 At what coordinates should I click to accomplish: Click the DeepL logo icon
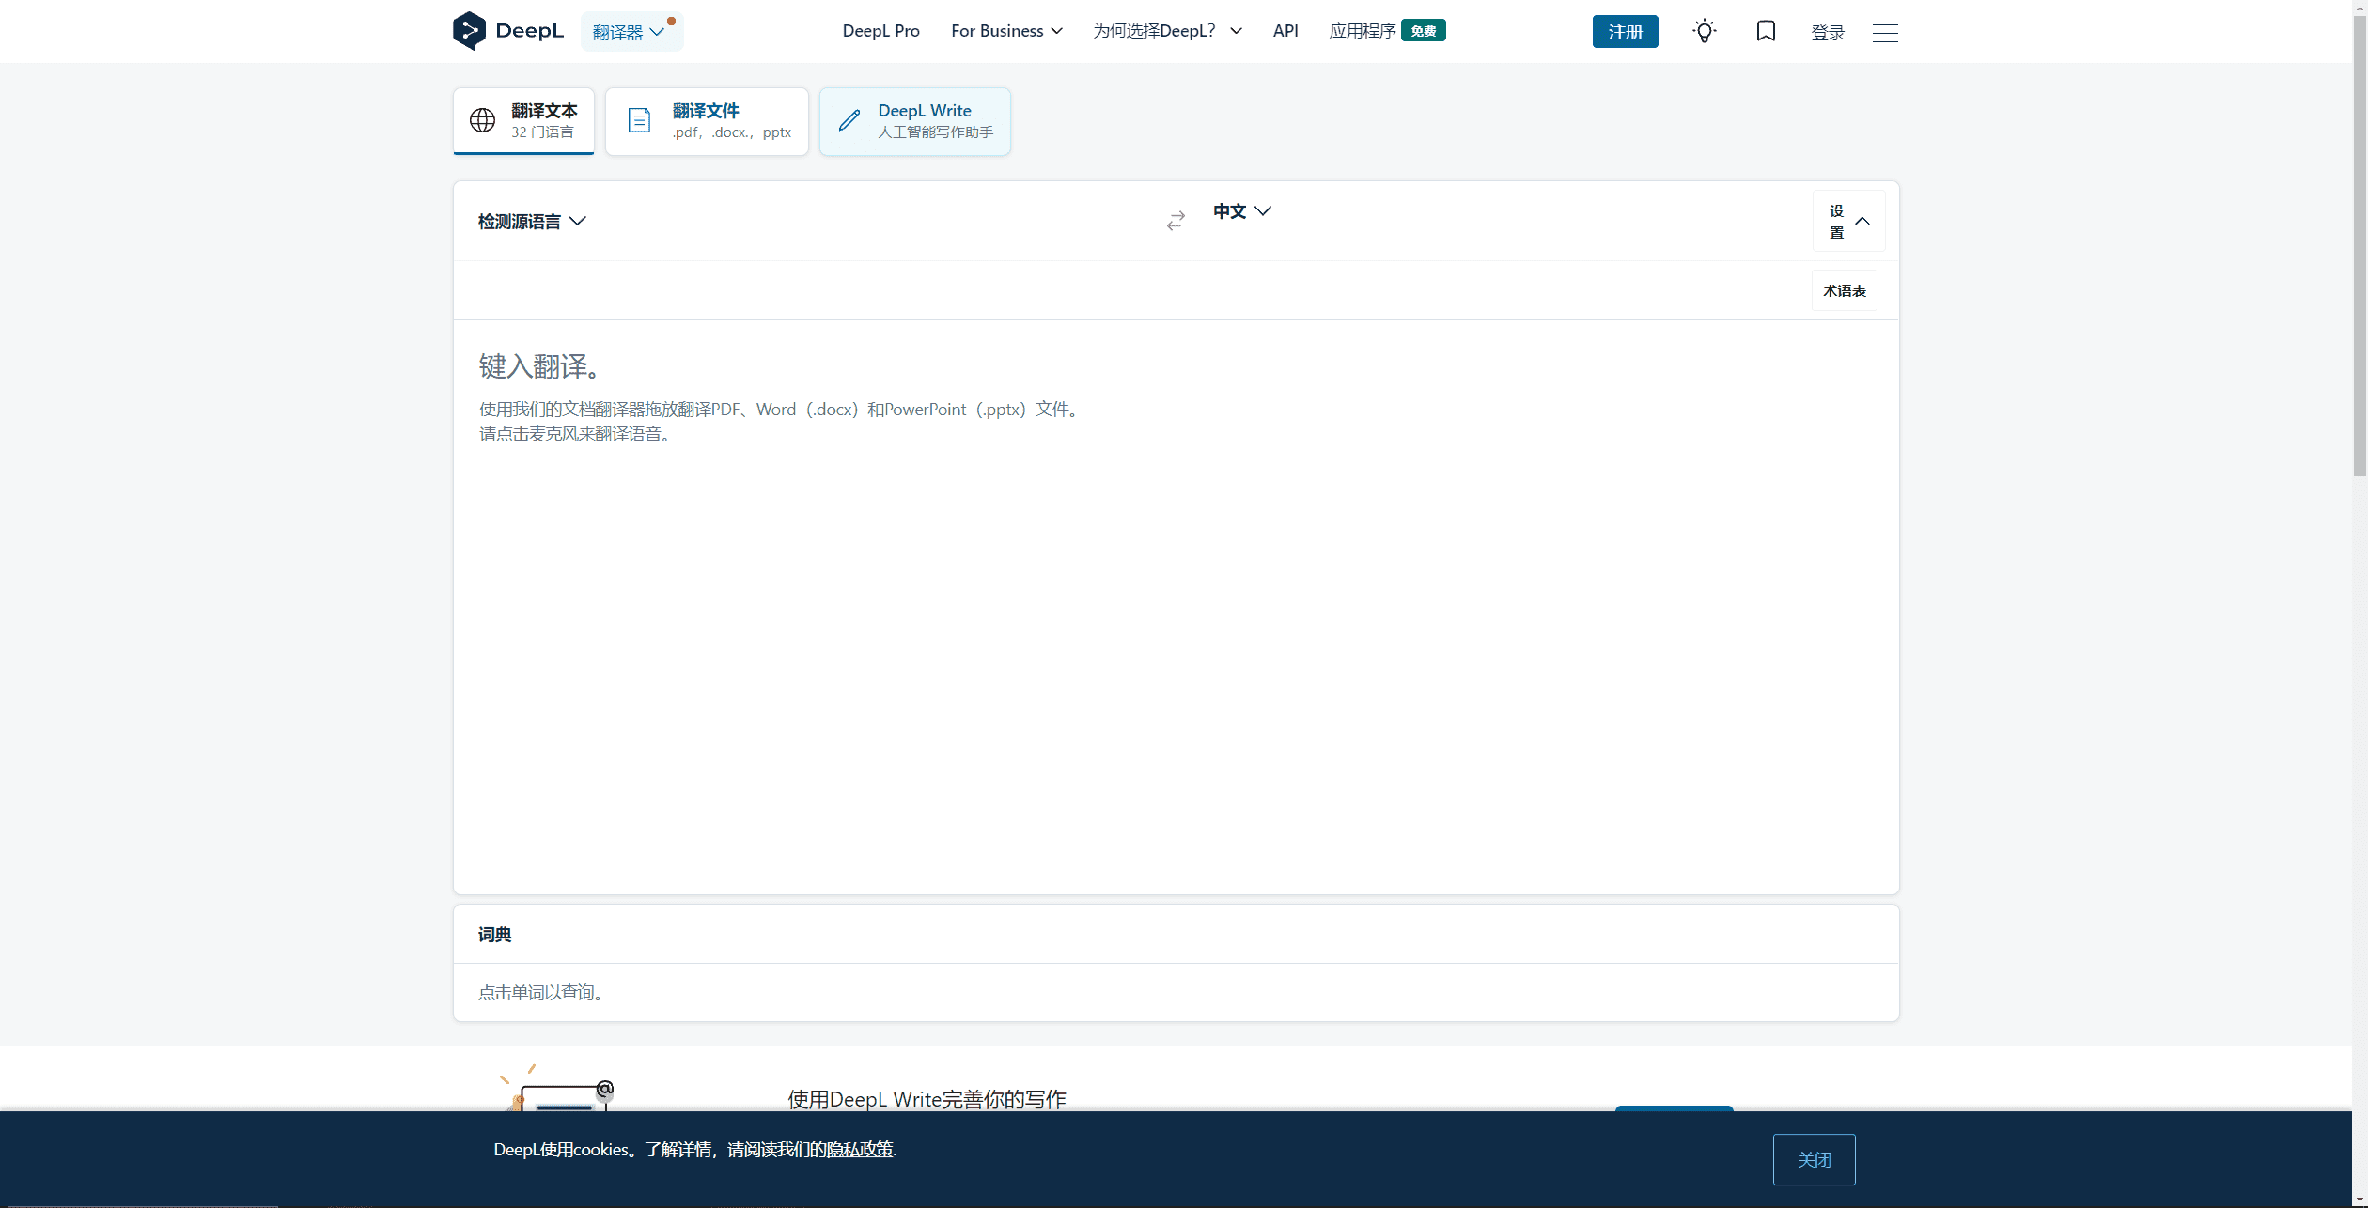[x=469, y=31]
